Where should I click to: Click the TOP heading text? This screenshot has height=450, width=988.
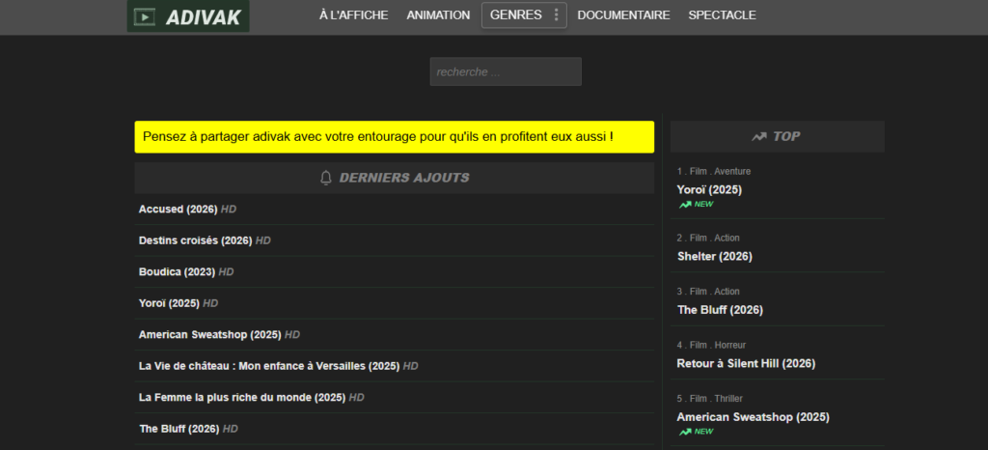786,137
